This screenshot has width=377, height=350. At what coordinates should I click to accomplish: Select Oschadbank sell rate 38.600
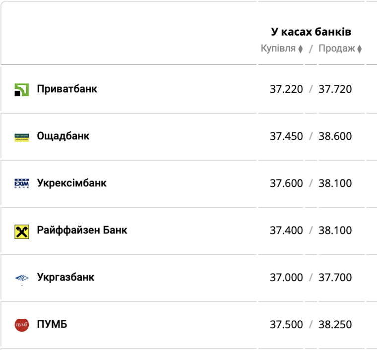(335, 136)
